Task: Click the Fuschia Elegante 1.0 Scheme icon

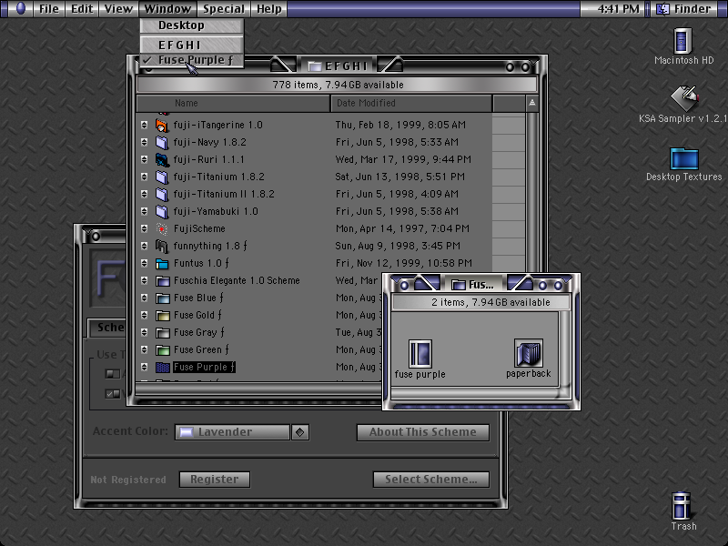Action: (x=162, y=280)
